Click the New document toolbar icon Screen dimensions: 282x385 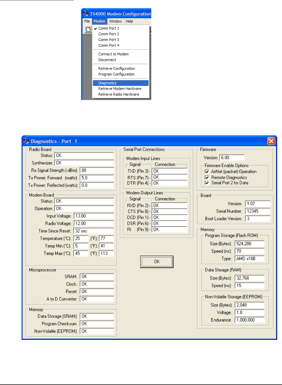[x=88, y=29]
